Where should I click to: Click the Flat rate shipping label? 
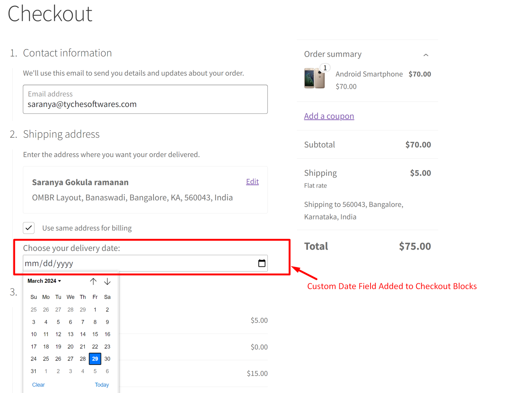315,185
